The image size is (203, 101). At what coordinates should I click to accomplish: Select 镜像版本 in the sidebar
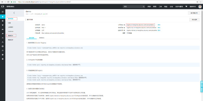(11, 36)
